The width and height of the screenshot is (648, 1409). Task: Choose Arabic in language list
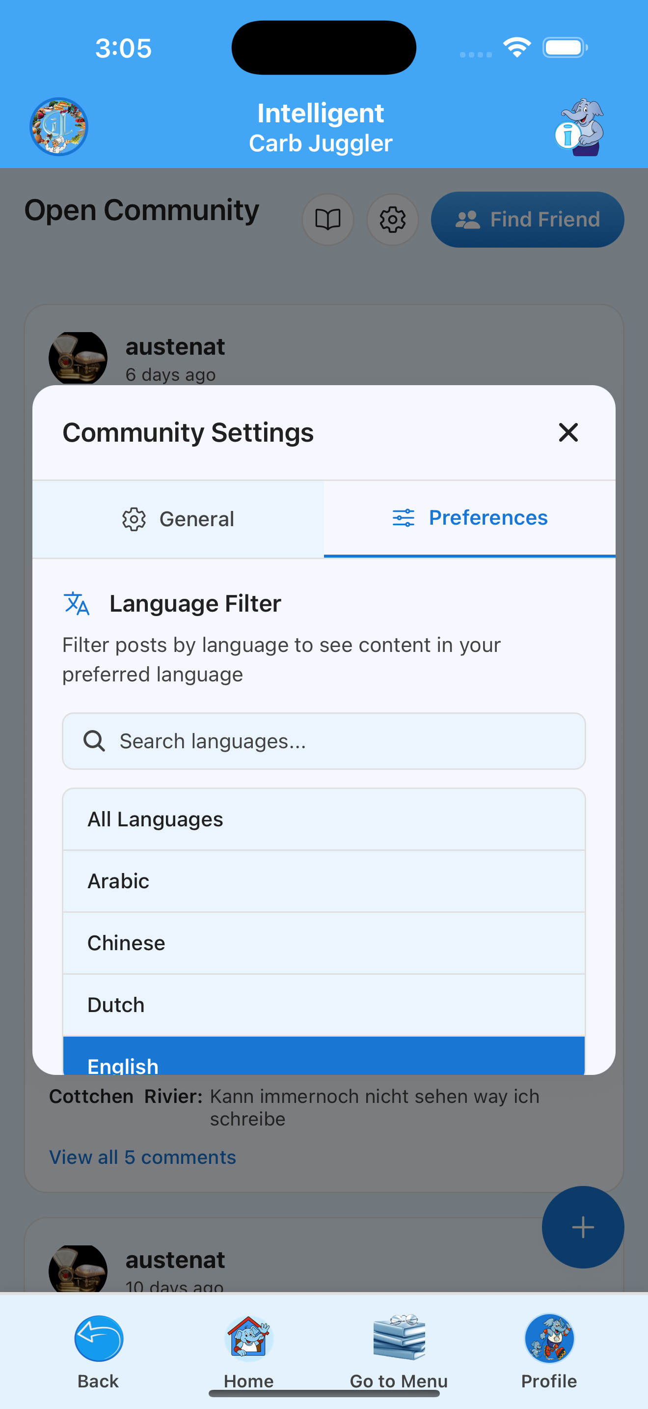tap(324, 881)
